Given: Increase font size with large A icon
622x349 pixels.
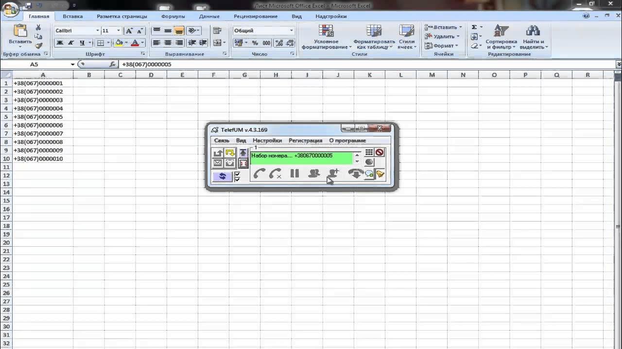Looking at the screenshot, I should pos(129,31).
